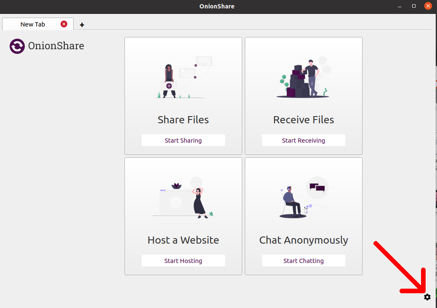
Task: Click Start Receiving button
Action: (x=304, y=140)
